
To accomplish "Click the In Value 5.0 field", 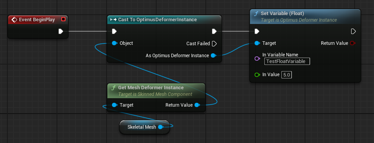I will click(287, 75).
